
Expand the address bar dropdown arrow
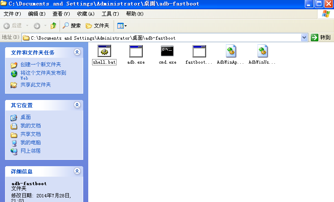[x=304, y=38]
